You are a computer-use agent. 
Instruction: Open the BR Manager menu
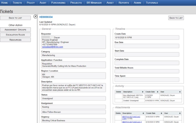[94, 3]
